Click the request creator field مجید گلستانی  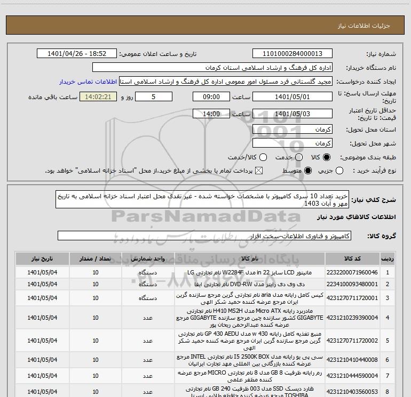226,82
